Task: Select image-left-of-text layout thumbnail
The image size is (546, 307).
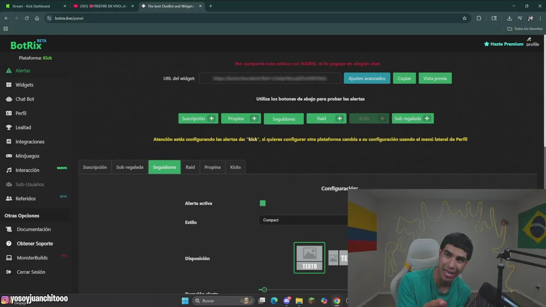Action: [x=338, y=258]
